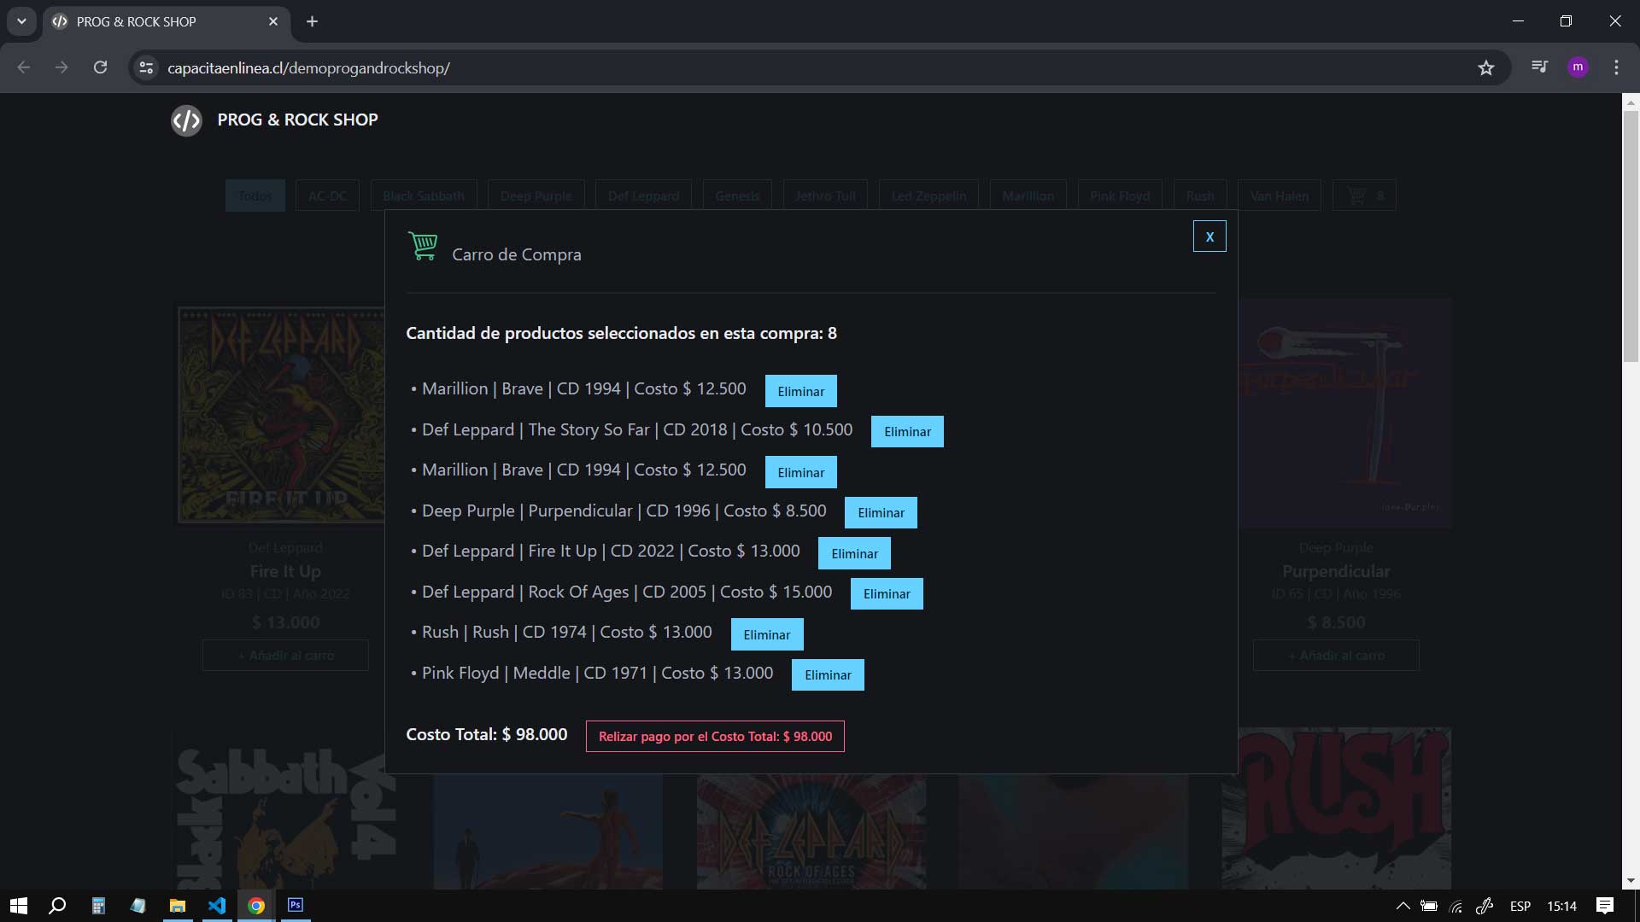
Task: Go forward in browser history
Action: click(x=61, y=67)
